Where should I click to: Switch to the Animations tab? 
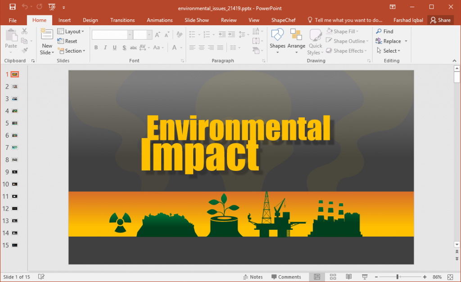[x=159, y=20]
